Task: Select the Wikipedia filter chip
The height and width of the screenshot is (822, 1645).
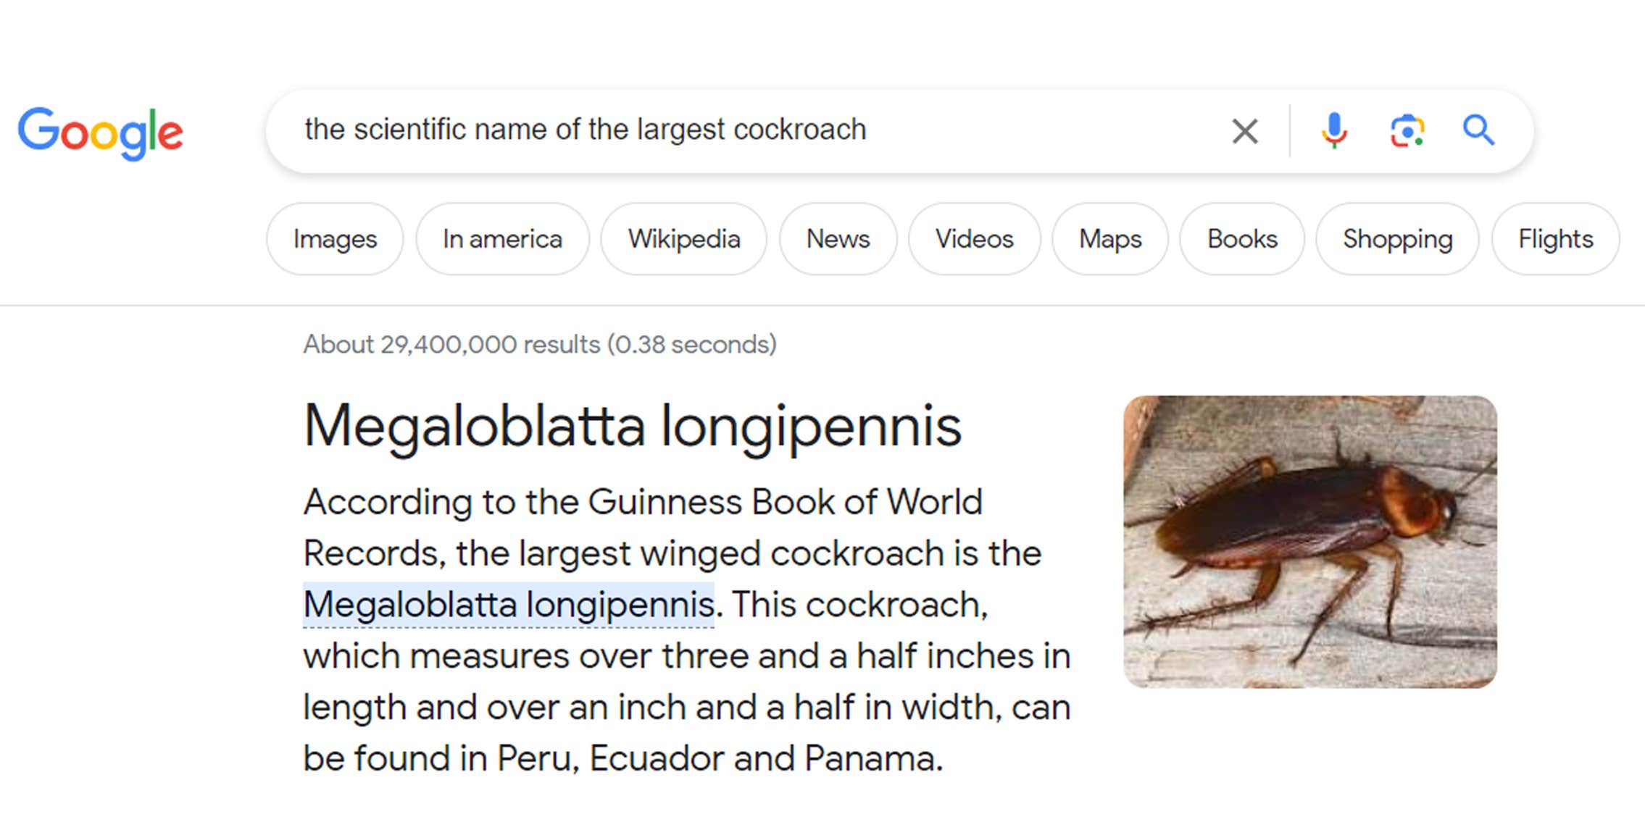Action: point(684,239)
